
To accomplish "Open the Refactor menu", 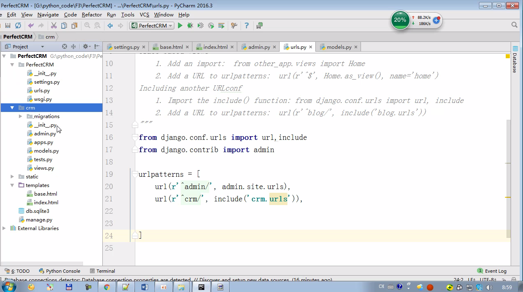I will click(92, 14).
